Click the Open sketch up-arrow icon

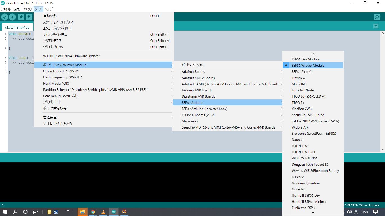pos(29,17)
